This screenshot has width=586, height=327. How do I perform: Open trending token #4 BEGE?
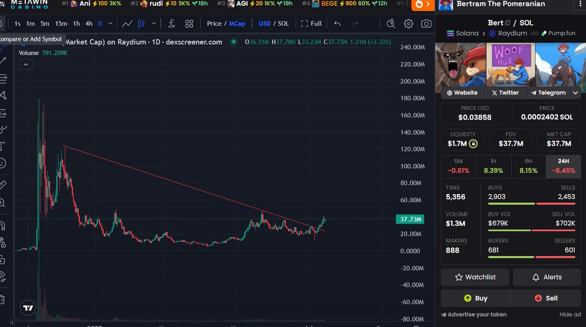tap(344, 3)
